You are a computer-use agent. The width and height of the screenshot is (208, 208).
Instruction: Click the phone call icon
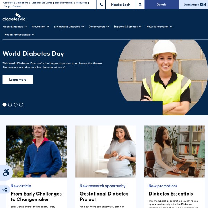click(101, 5)
